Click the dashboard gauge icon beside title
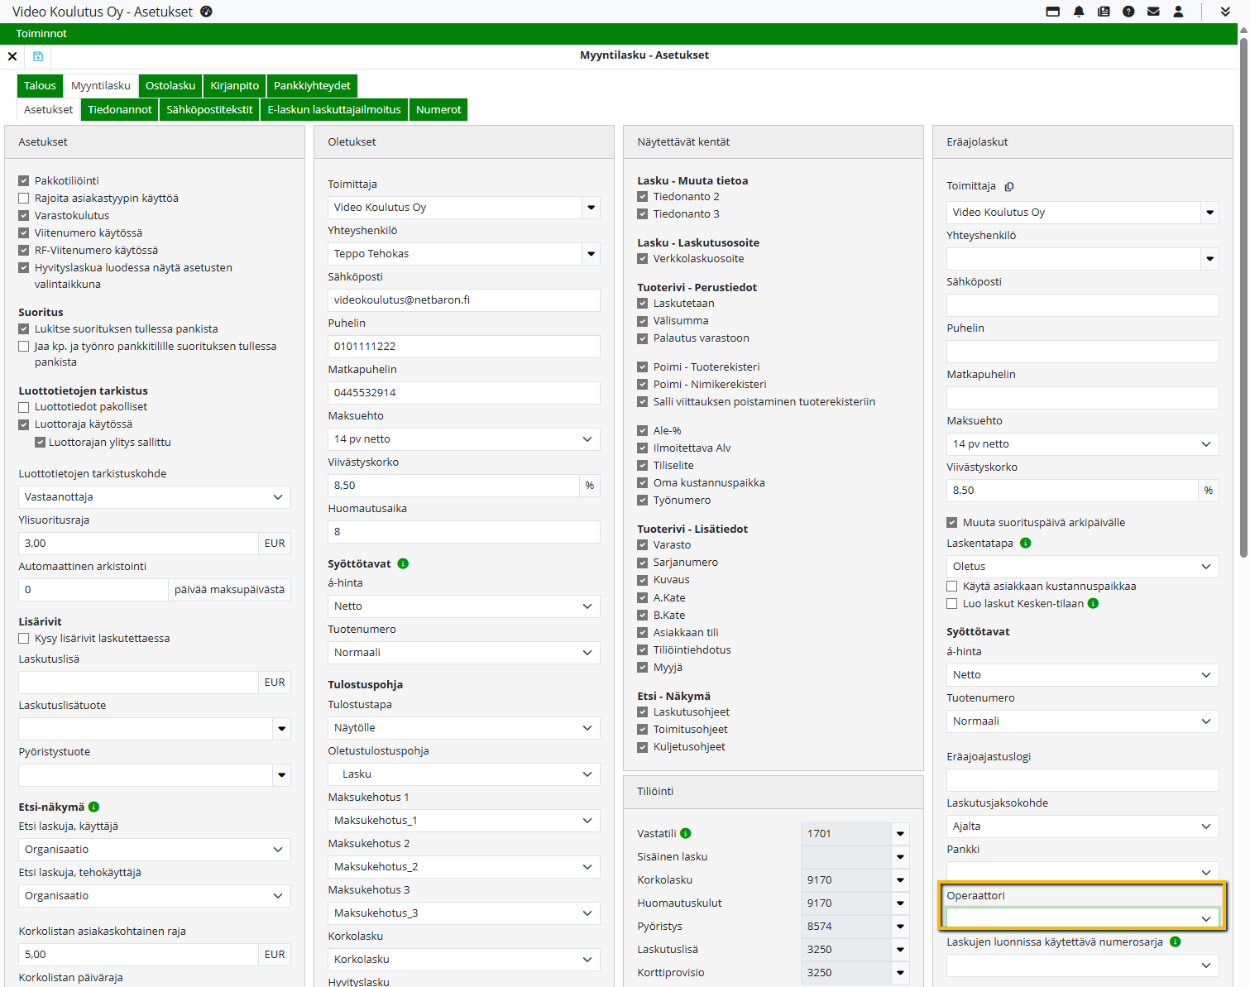This screenshot has height=987, width=1250. [x=207, y=12]
